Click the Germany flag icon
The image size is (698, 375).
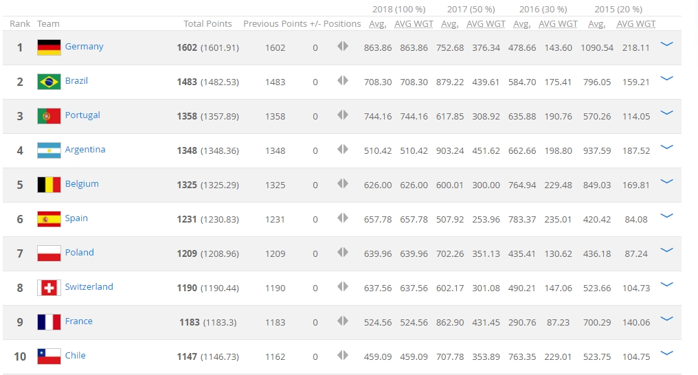[49, 47]
